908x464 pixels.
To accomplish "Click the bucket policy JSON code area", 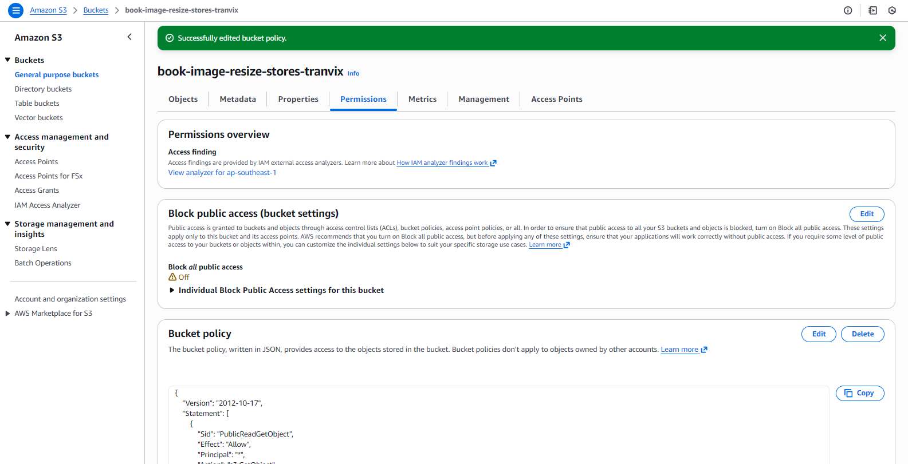I will coord(499,425).
